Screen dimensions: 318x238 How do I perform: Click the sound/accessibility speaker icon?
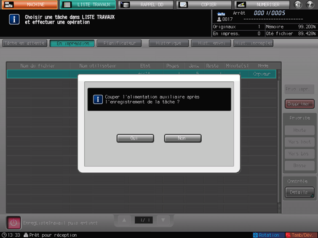(x=298, y=4)
